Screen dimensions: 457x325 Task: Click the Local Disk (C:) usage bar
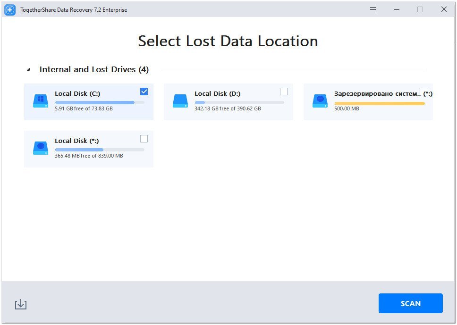pyautogui.click(x=100, y=102)
